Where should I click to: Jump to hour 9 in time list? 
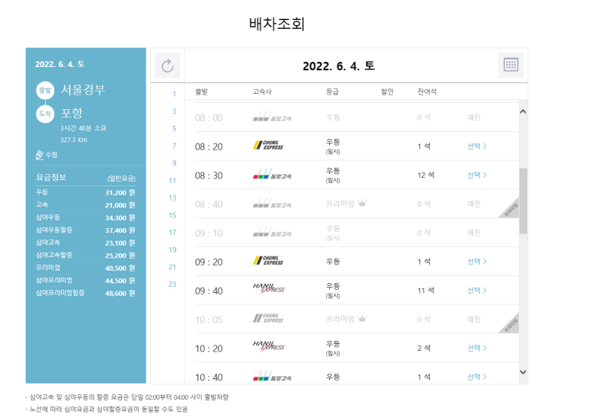click(x=174, y=163)
